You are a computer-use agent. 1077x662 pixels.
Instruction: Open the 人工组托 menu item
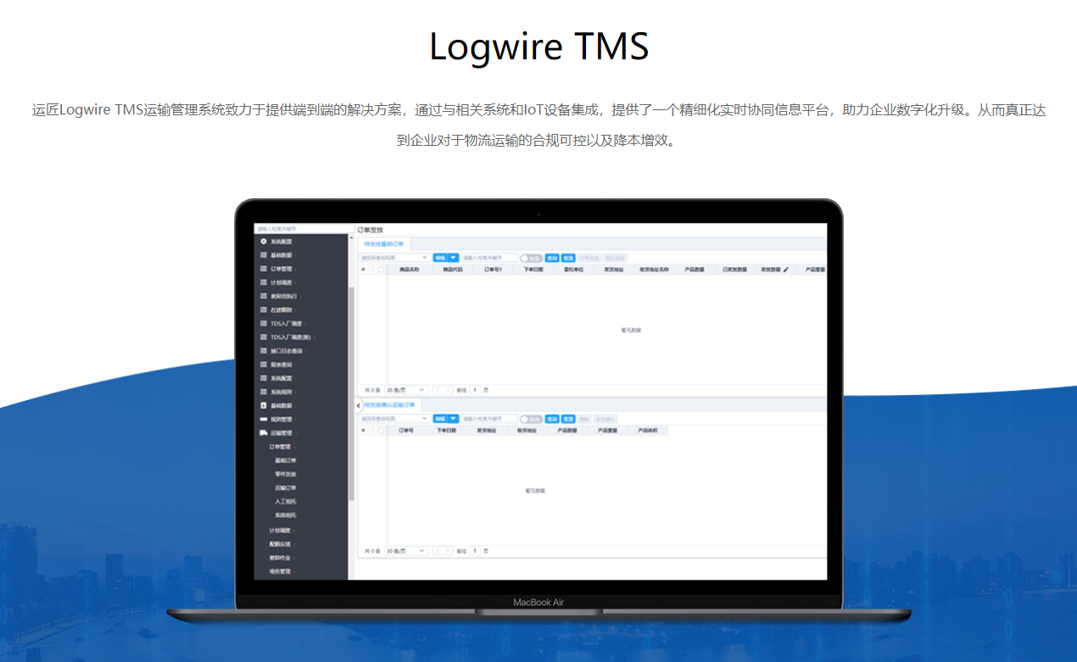pos(286,502)
